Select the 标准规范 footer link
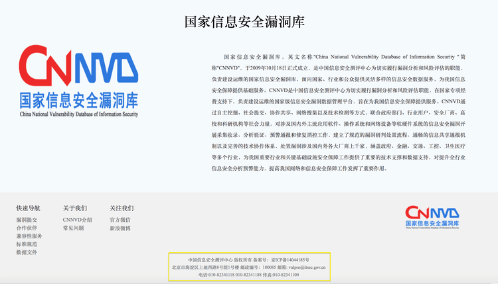 coord(27,244)
